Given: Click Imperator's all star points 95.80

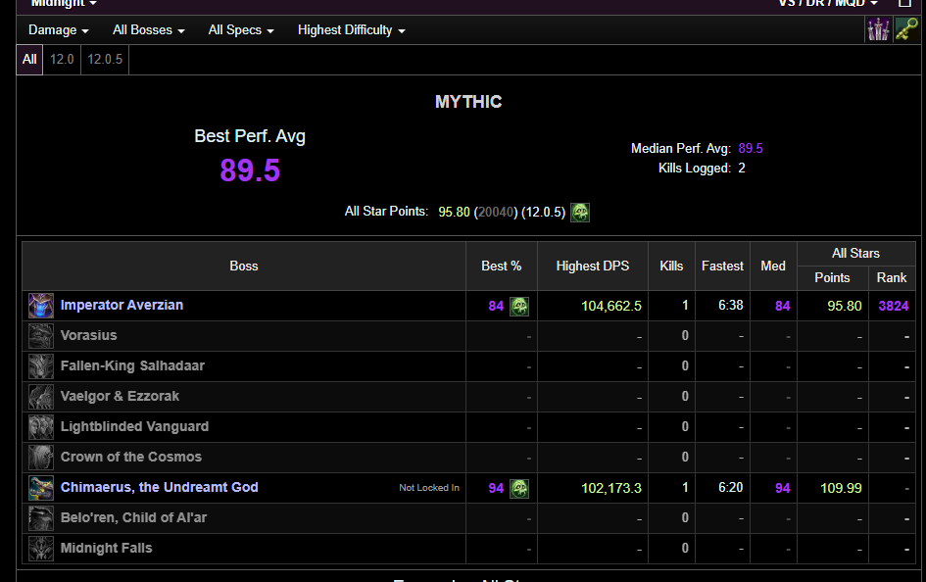Looking at the screenshot, I should click(x=845, y=306).
